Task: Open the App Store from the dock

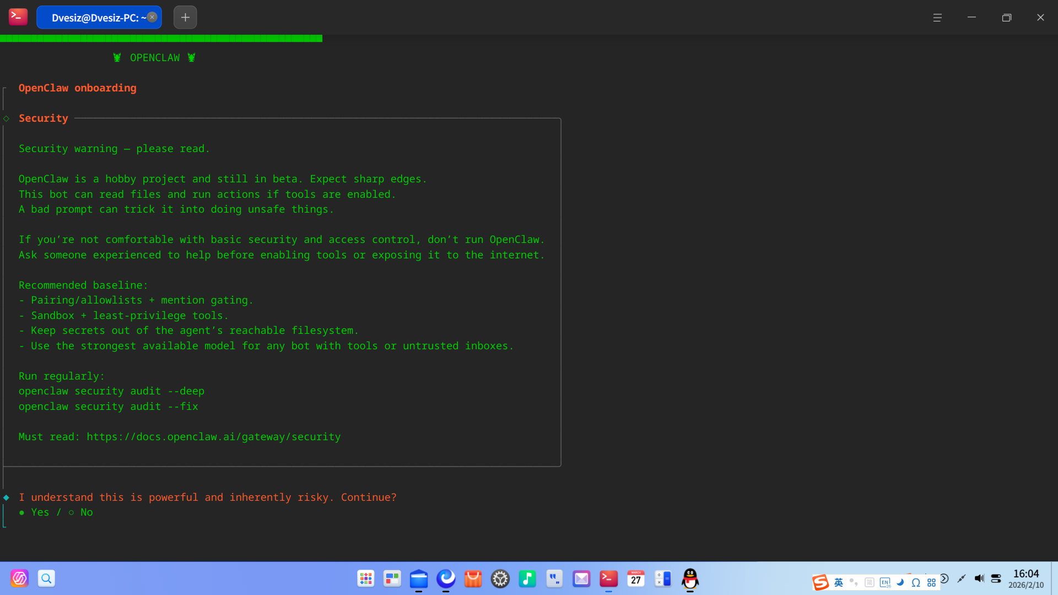Action: (x=473, y=578)
